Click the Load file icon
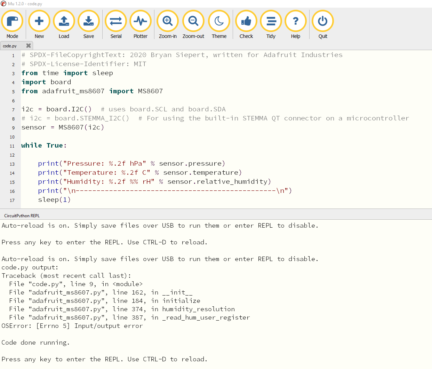Screen dimensions: 432x369 64,21
